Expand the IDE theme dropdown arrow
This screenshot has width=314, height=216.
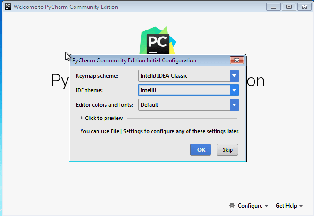(234, 90)
